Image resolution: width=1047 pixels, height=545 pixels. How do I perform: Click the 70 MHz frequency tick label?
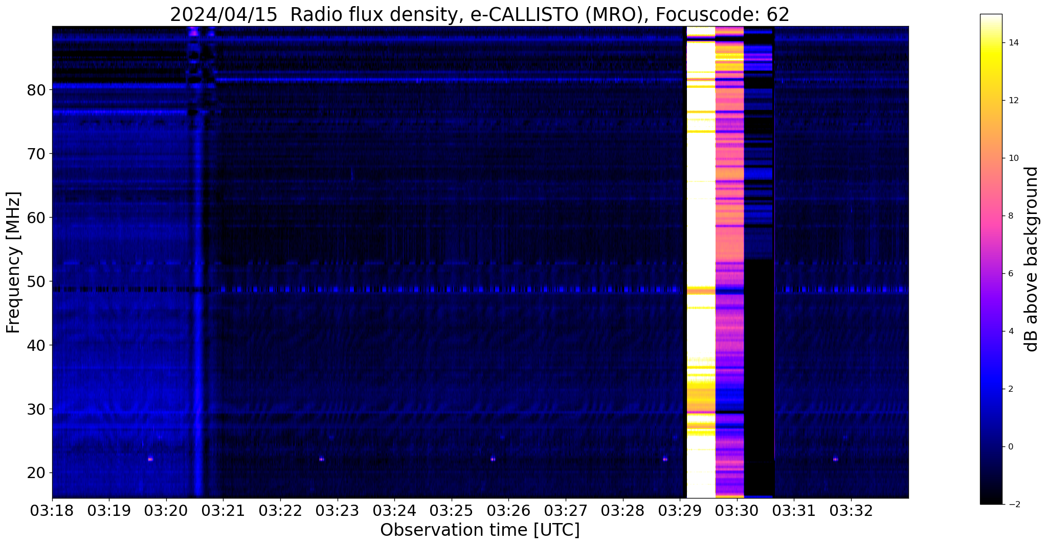pyautogui.click(x=36, y=154)
